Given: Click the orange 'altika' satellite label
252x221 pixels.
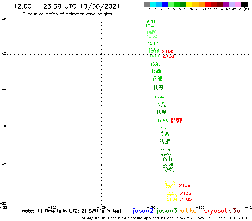Looking at the screenshot, I should 189,210.
